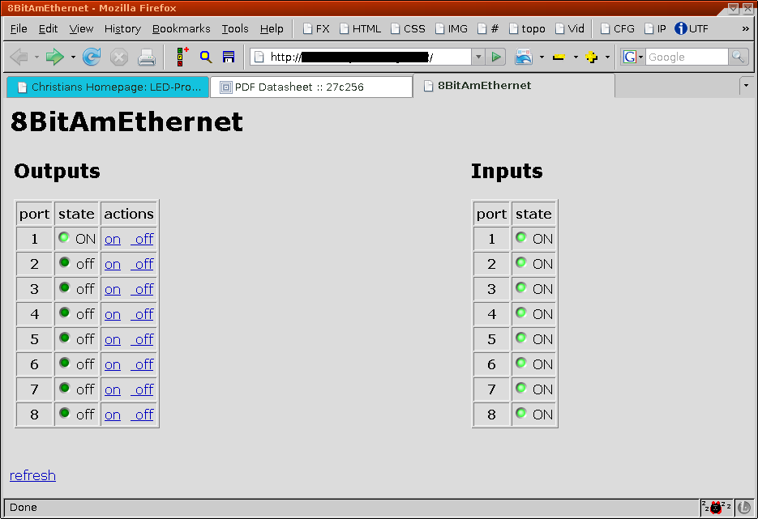Turn output port 2 on
The image size is (758, 519).
pos(113,264)
